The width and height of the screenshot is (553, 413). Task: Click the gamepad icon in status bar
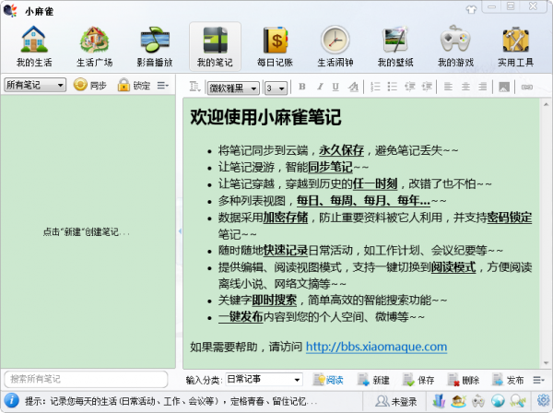tap(478, 401)
